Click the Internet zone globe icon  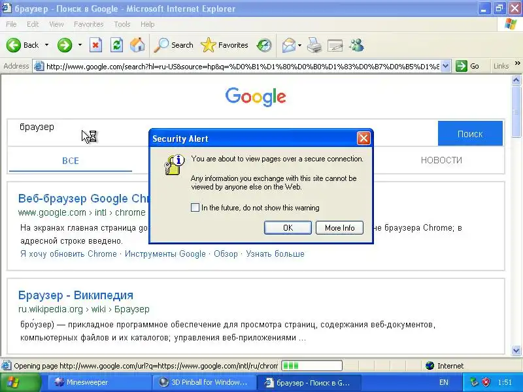(x=430, y=366)
